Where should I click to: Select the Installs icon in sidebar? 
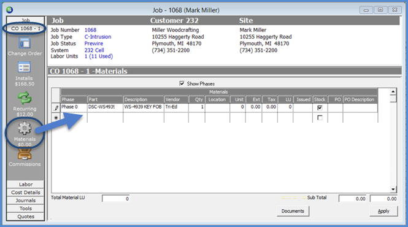(24, 67)
